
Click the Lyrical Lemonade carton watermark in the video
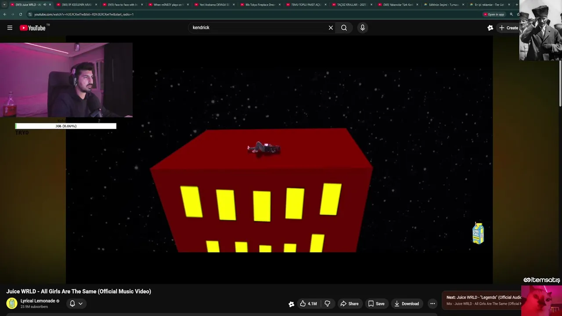click(478, 233)
